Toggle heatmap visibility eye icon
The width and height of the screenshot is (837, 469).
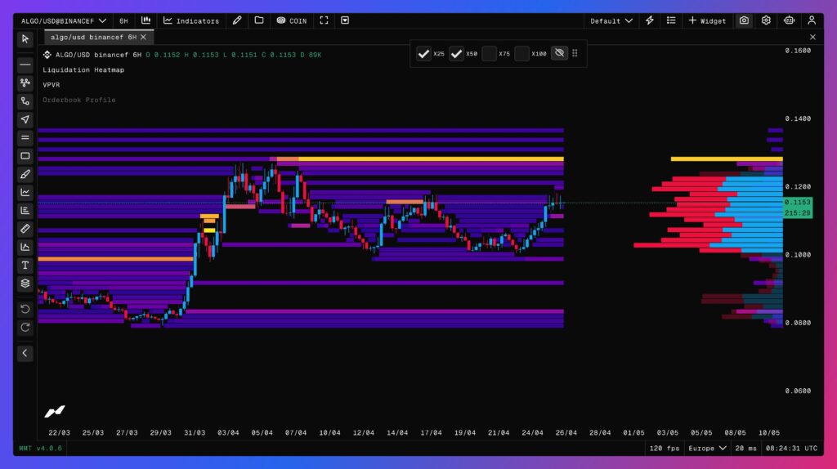tap(559, 54)
